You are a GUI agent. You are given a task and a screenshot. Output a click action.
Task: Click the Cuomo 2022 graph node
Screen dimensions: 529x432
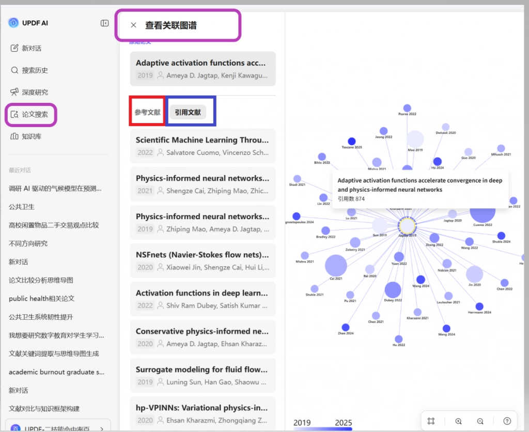click(483, 215)
